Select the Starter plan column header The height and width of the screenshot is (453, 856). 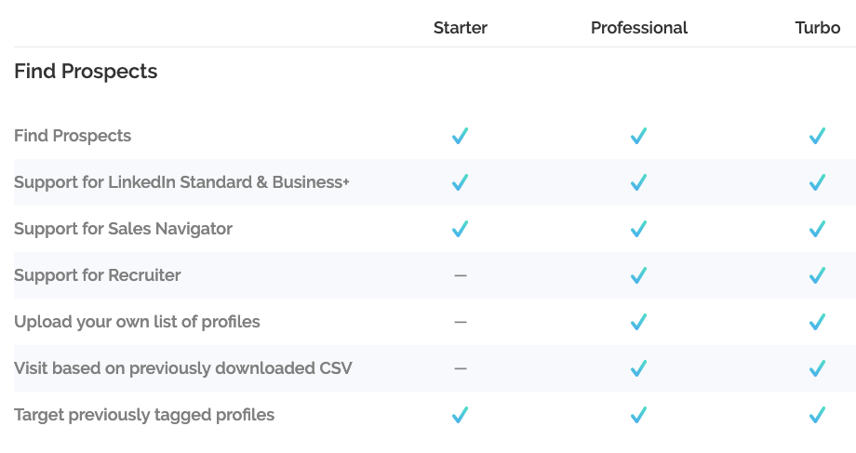[461, 28]
